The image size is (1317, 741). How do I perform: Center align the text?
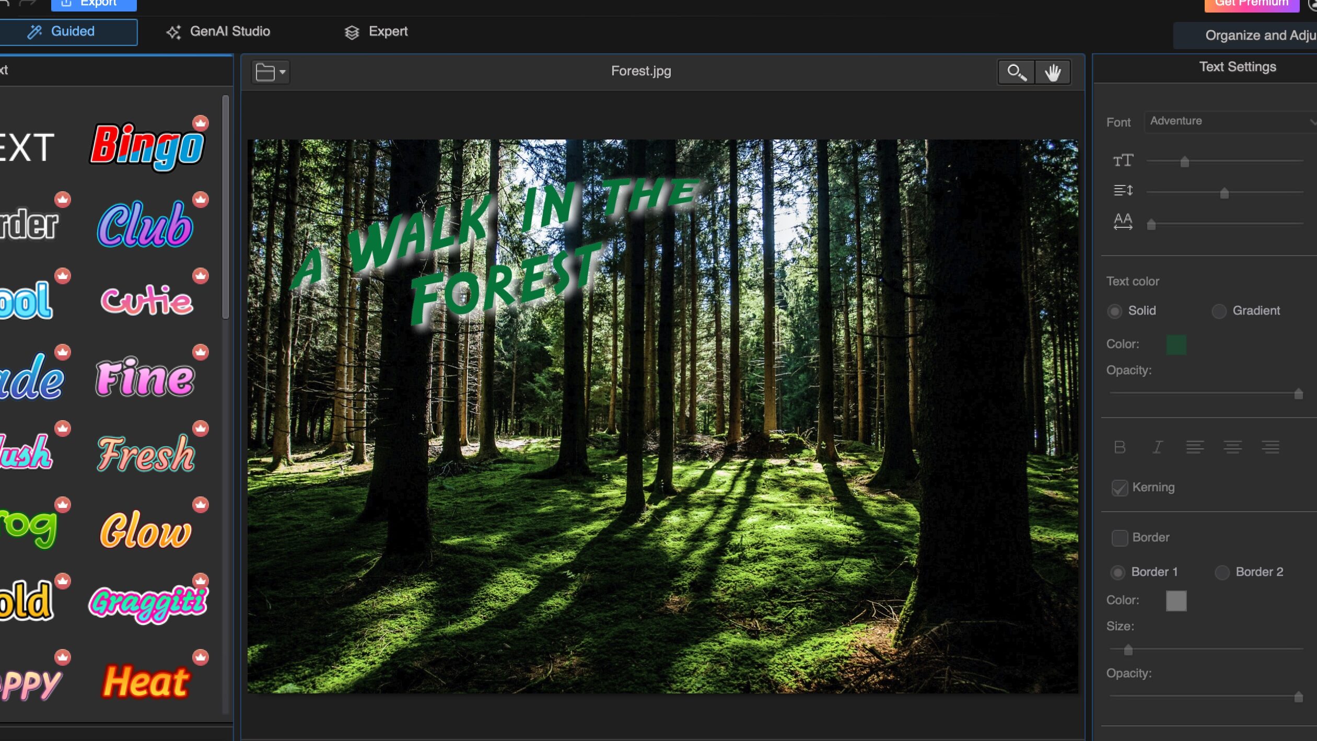coord(1232,447)
